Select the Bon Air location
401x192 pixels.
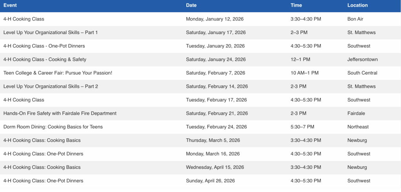356,19
